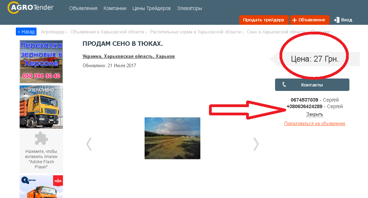
Task: Click Пожаловаться на объявление link
Action: 315,124
